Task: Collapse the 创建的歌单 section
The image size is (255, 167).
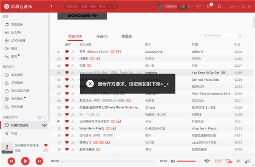Action: point(45,117)
